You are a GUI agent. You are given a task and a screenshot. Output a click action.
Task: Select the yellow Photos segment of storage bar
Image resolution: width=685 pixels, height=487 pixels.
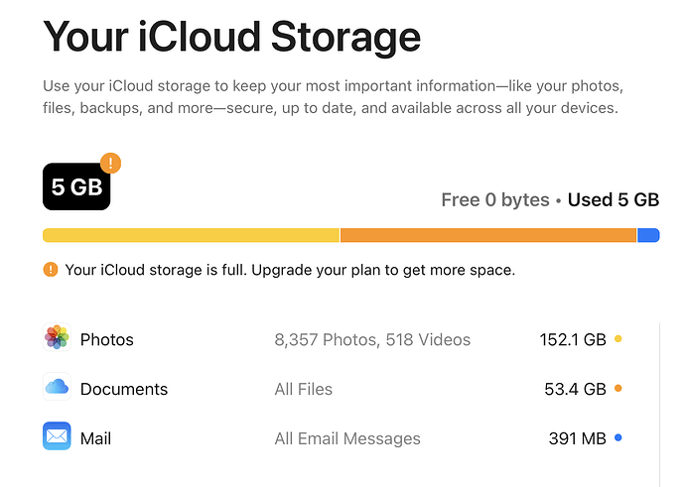click(x=191, y=235)
